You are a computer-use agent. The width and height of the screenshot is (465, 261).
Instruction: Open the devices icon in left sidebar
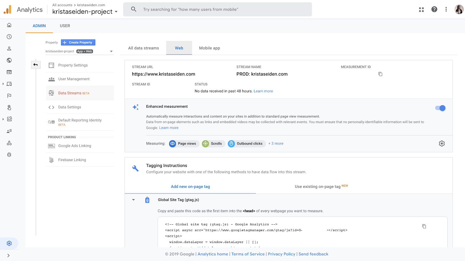[9, 84]
